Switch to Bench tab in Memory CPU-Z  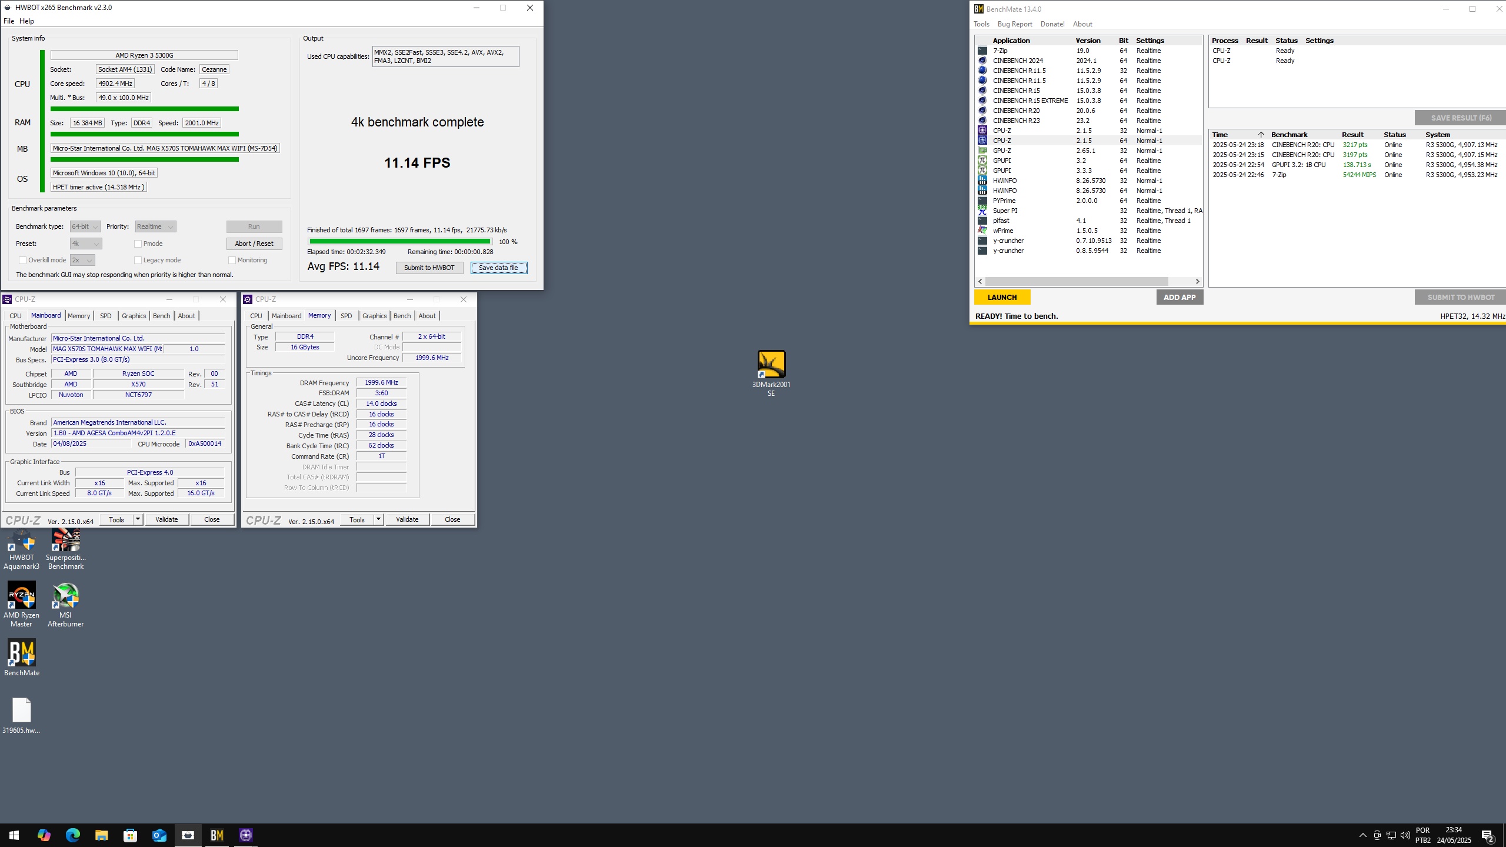[402, 316]
